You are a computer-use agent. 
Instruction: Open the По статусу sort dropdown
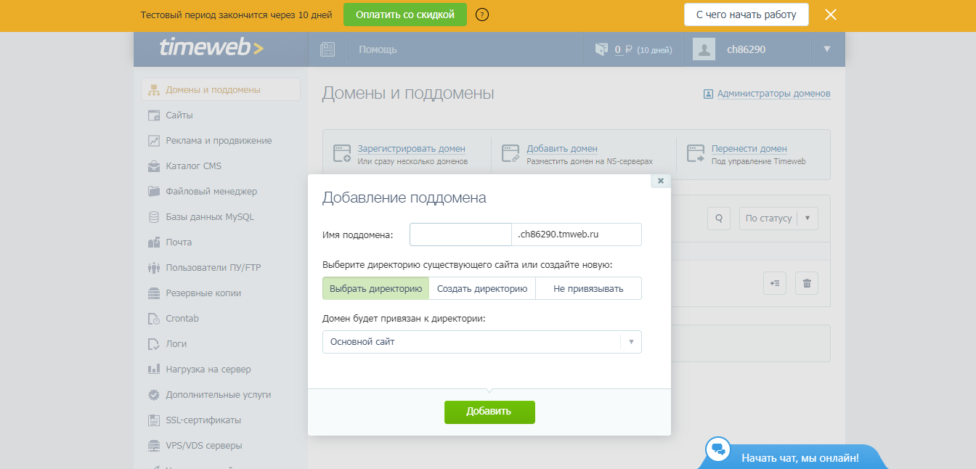pyautogui.click(x=778, y=219)
